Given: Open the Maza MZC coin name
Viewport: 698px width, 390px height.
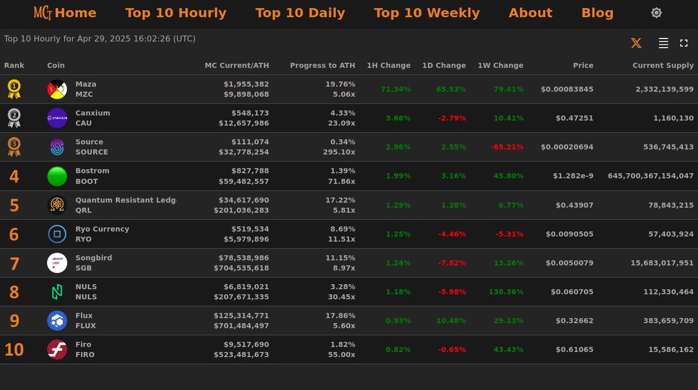Looking at the screenshot, I should tap(86, 89).
